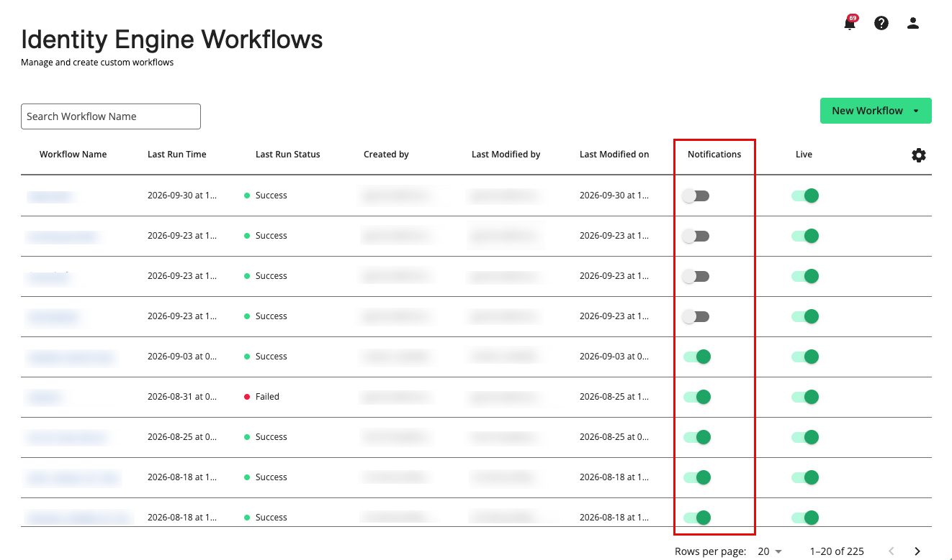This screenshot has height=560, width=952.
Task: Click the Last Modified on column header
Action: point(614,155)
